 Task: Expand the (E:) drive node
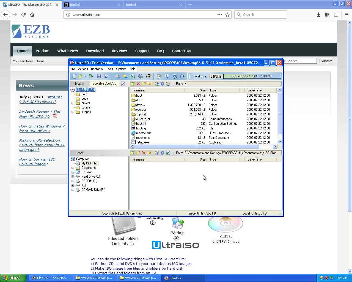(x=73, y=185)
